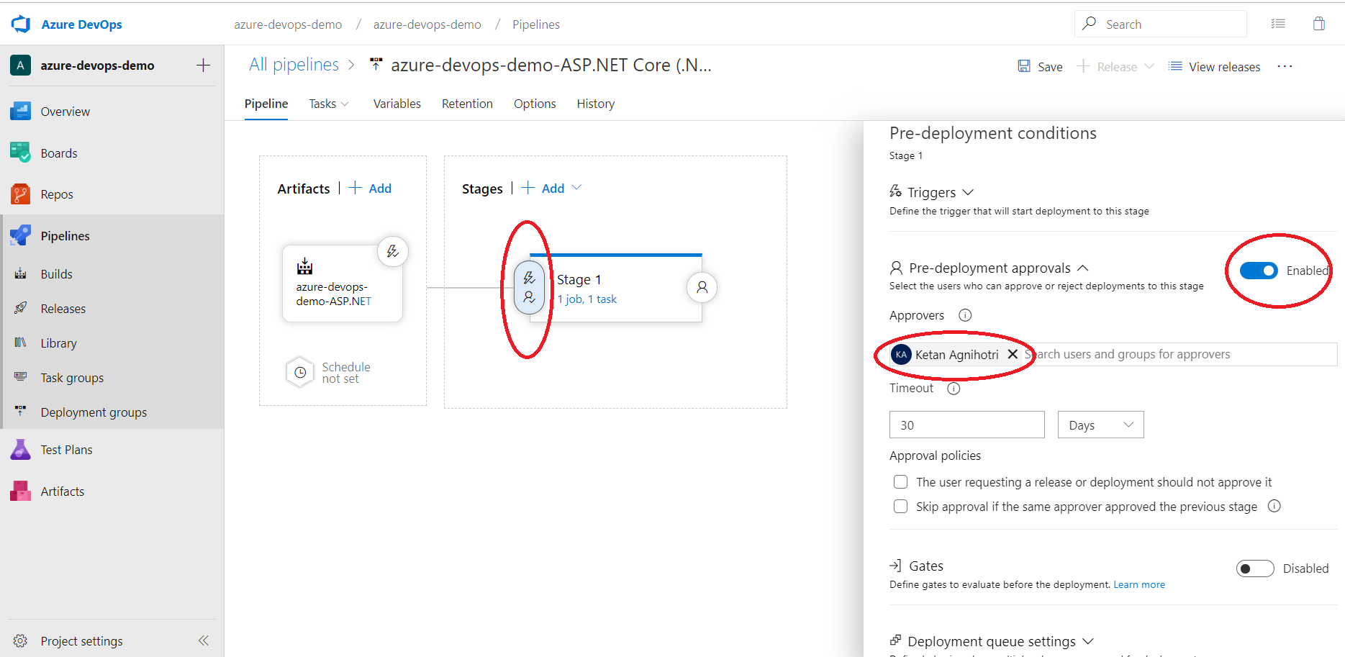Open Repos in the sidebar

coord(57,194)
